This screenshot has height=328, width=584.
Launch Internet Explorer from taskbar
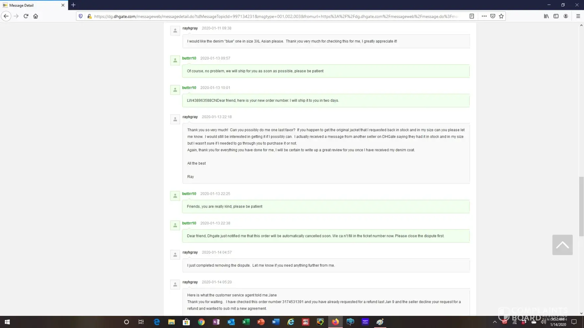(x=291, y=322)
